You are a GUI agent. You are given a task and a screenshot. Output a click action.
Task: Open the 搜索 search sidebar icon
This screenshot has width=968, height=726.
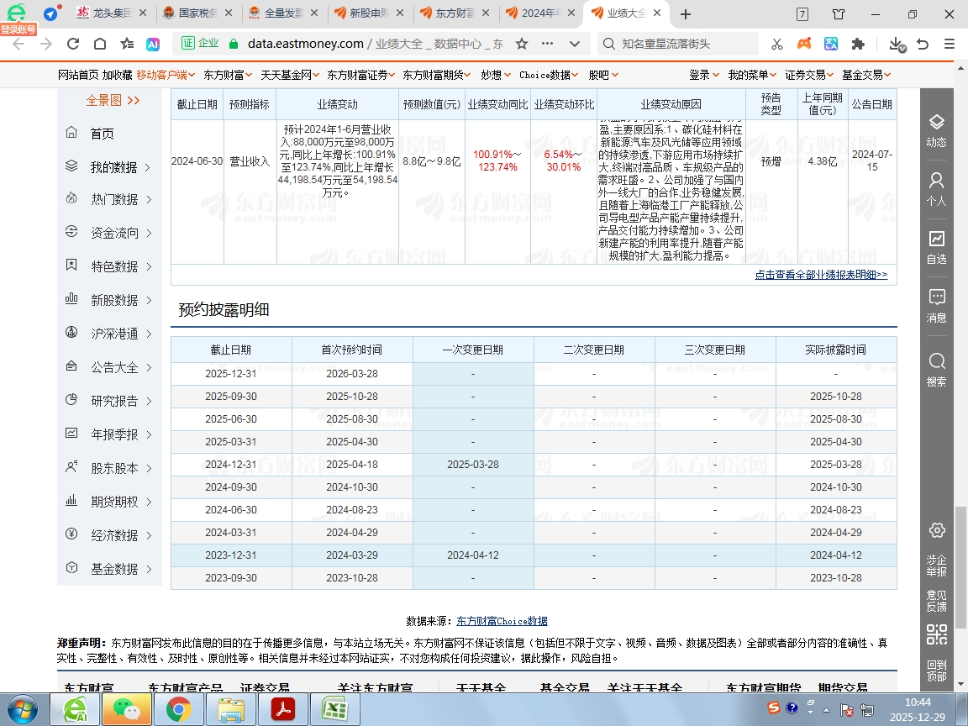coord(937,370)
